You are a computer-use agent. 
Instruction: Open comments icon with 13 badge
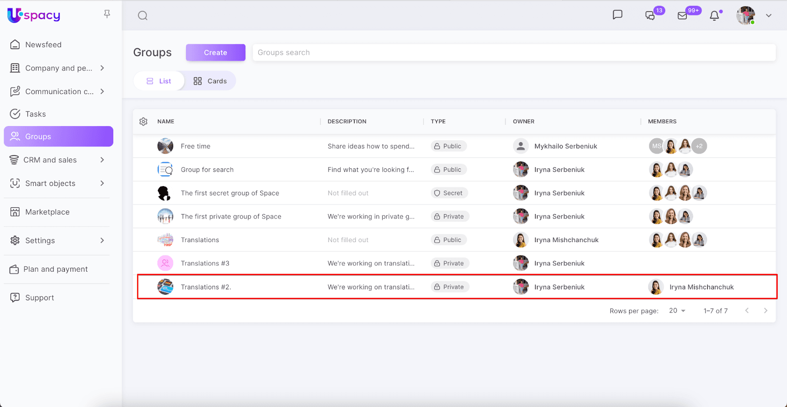(650, 16)
